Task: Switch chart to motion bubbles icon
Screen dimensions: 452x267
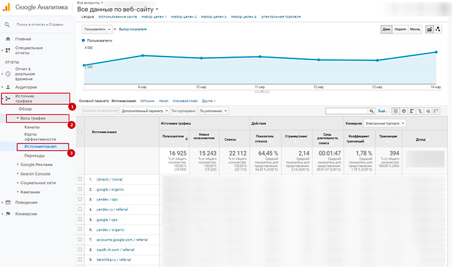Action: pos(439,29)
